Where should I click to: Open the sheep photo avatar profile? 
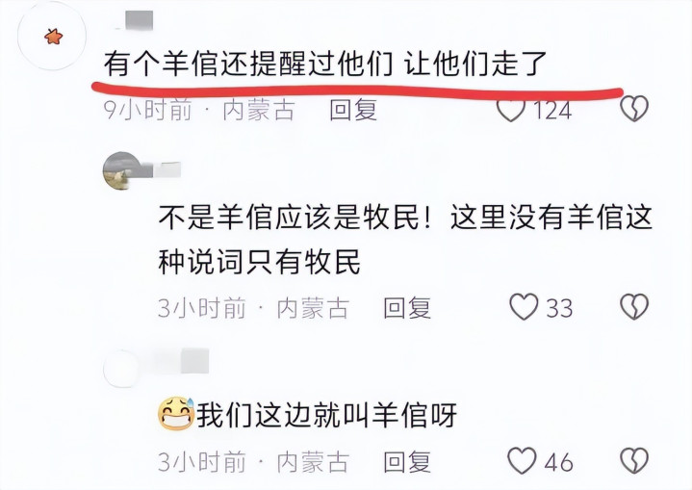120,170
